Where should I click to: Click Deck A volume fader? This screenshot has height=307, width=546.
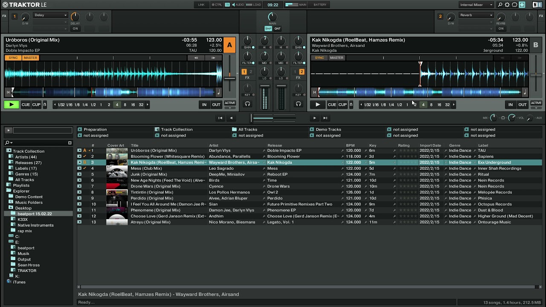265,87
